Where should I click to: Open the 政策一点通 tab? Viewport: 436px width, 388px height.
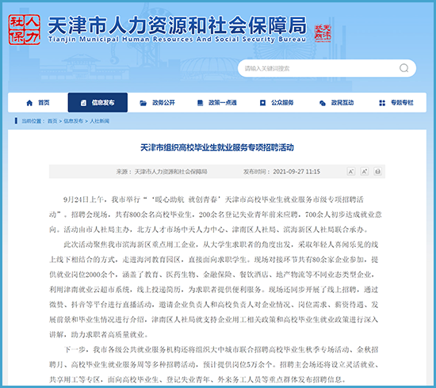[x=217, y=103]
